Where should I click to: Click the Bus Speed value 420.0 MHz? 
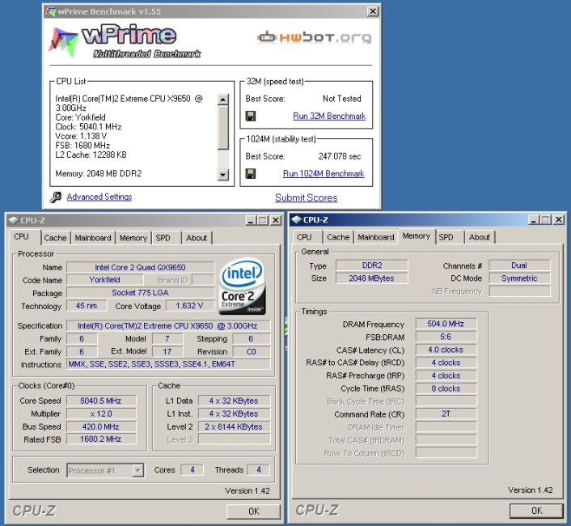(x=101, y=426)
